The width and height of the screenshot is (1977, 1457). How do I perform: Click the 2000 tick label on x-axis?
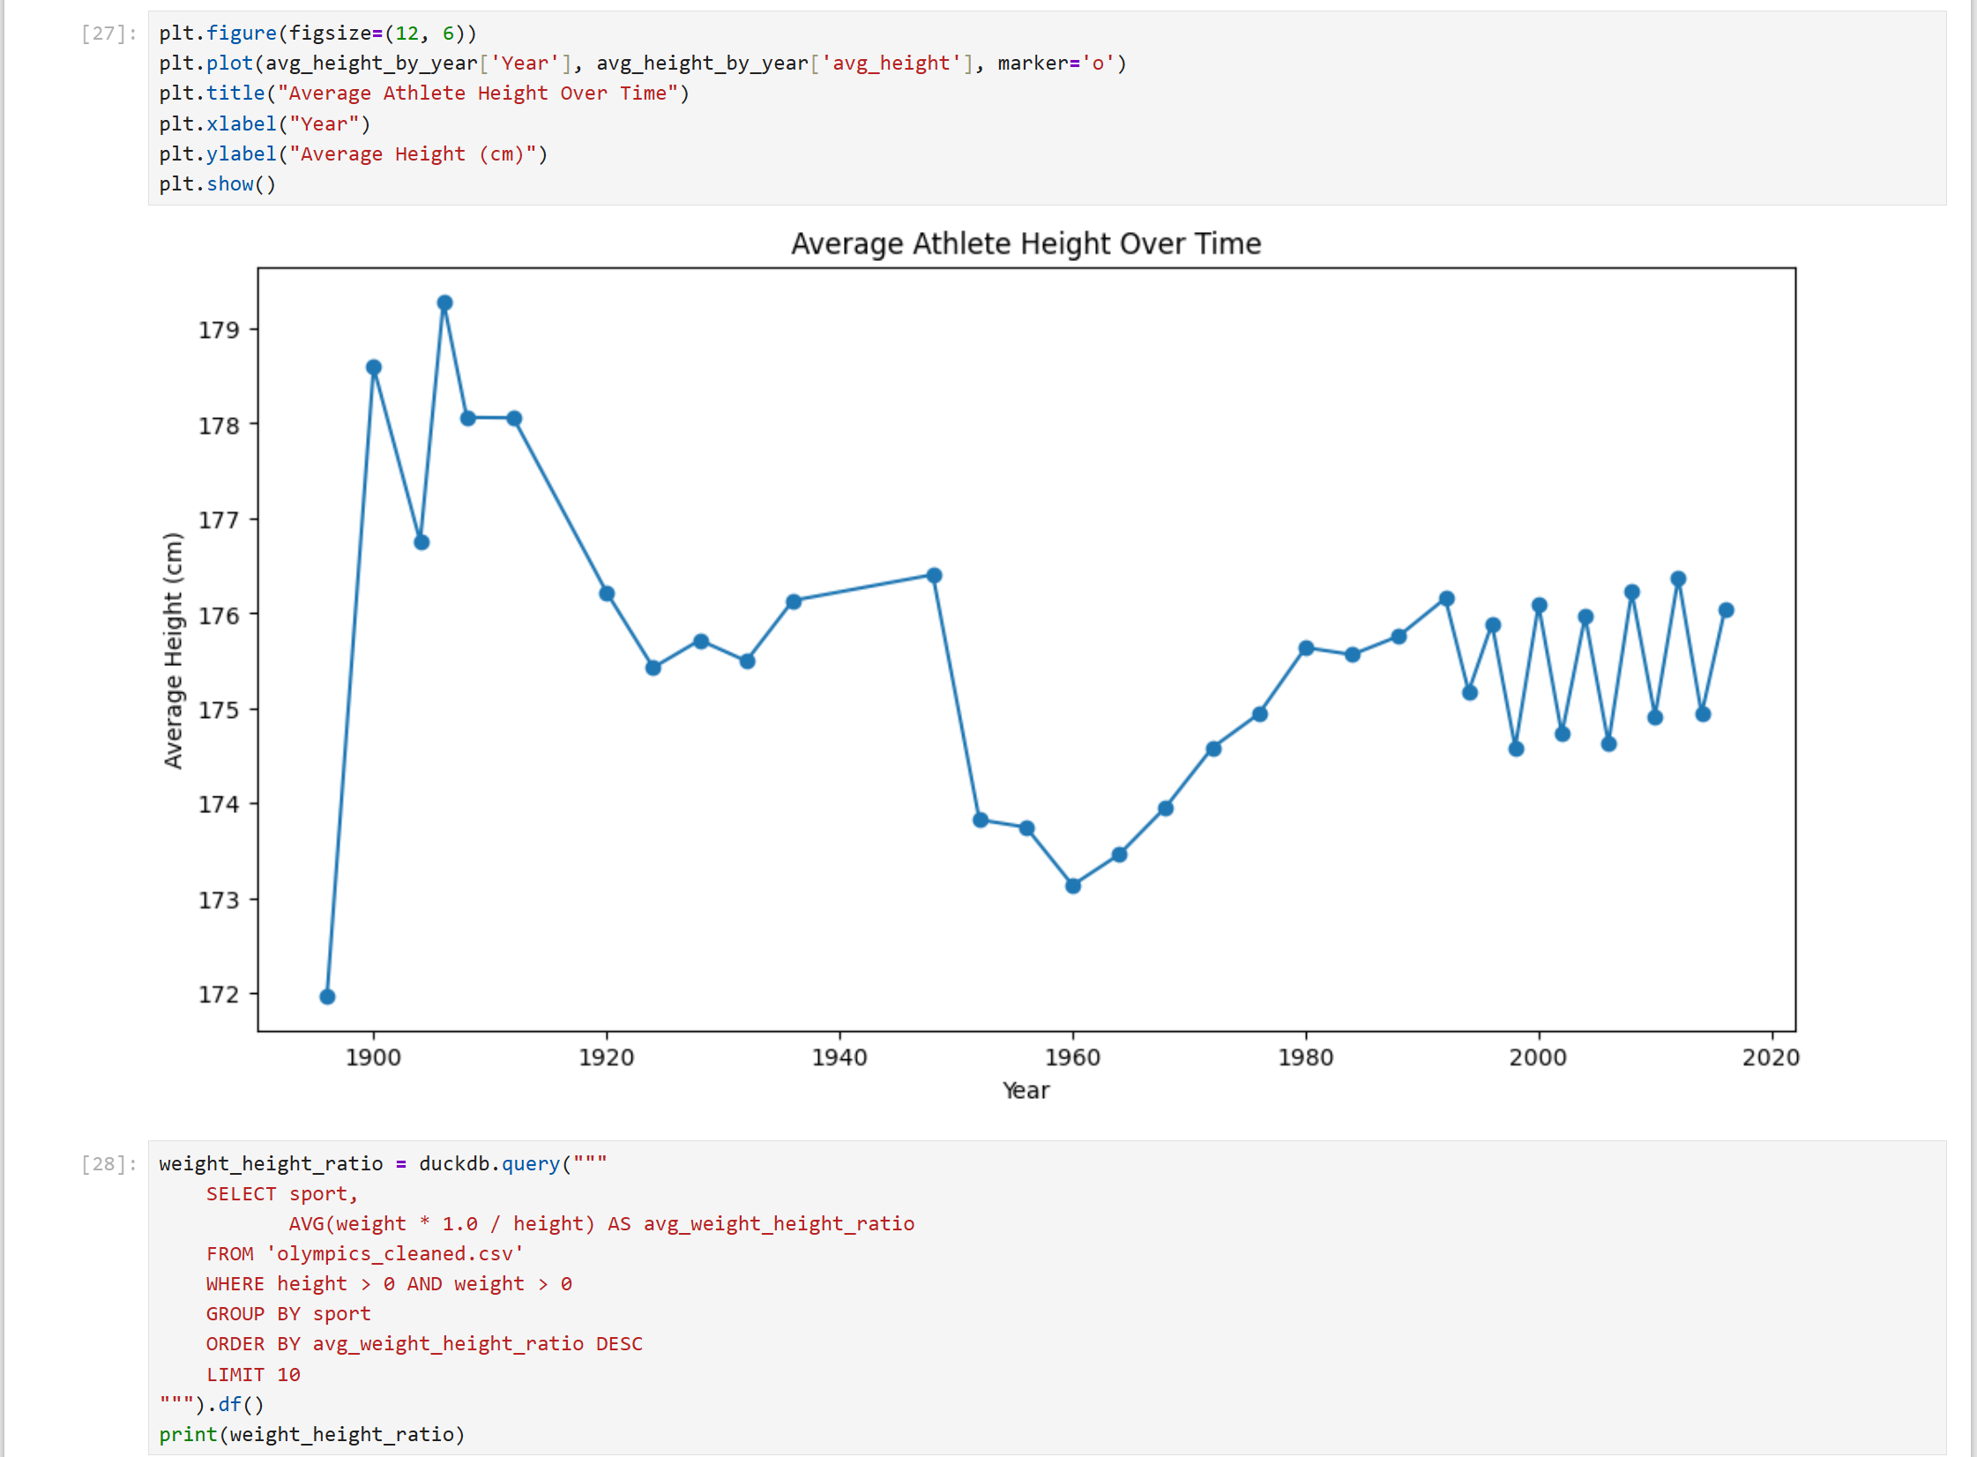[x=1538, y=1057]
